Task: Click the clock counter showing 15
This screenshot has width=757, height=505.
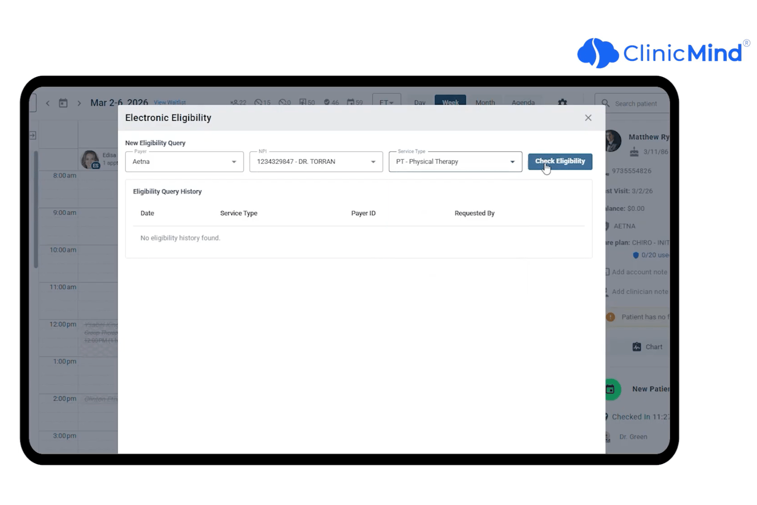Action: point(262,102)
